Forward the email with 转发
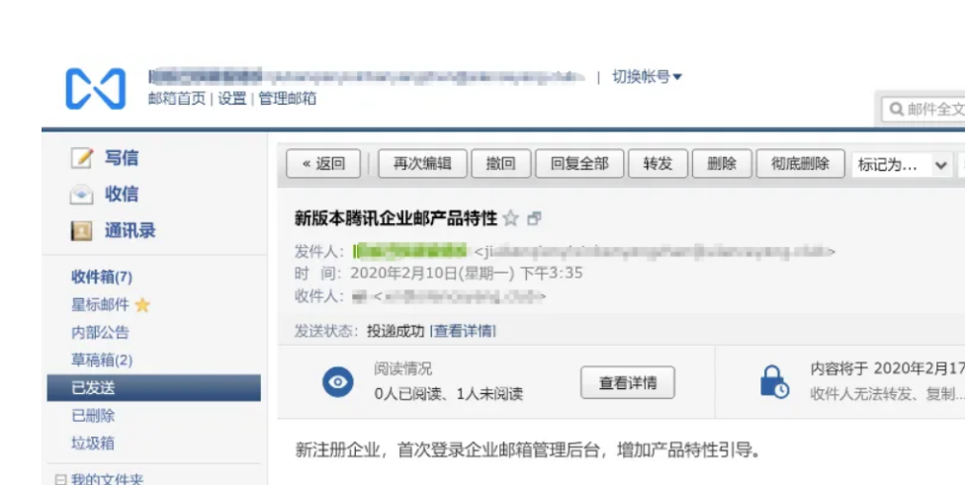 coord(658,164)
